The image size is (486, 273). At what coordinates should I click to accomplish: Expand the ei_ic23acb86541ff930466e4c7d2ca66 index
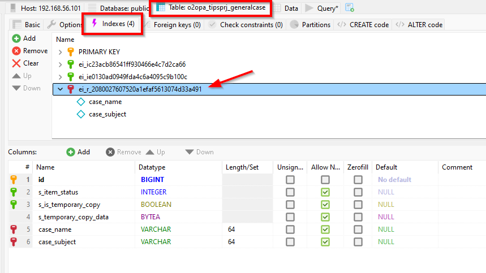(61, 64)
